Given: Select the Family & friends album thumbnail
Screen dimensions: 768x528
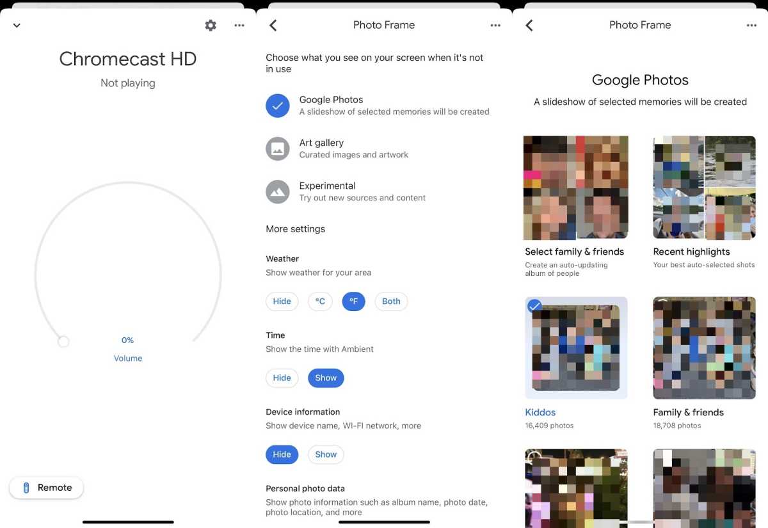Looking at the screenshot, I should tap(704, 348).
